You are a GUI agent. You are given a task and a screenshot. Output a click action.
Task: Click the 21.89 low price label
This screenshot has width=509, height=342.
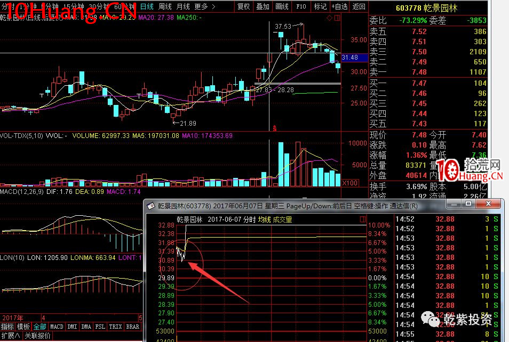pos(188,124)
